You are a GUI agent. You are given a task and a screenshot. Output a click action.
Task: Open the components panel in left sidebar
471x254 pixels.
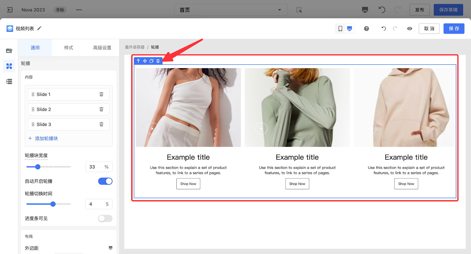point(9,66)
